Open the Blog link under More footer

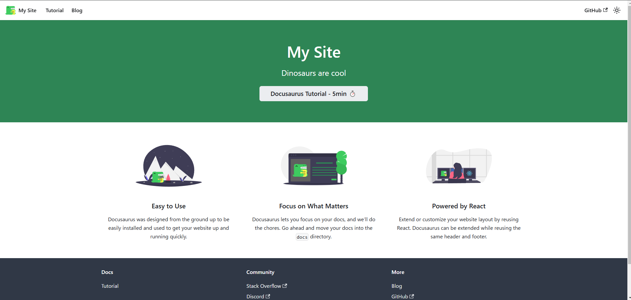point(396,285)
